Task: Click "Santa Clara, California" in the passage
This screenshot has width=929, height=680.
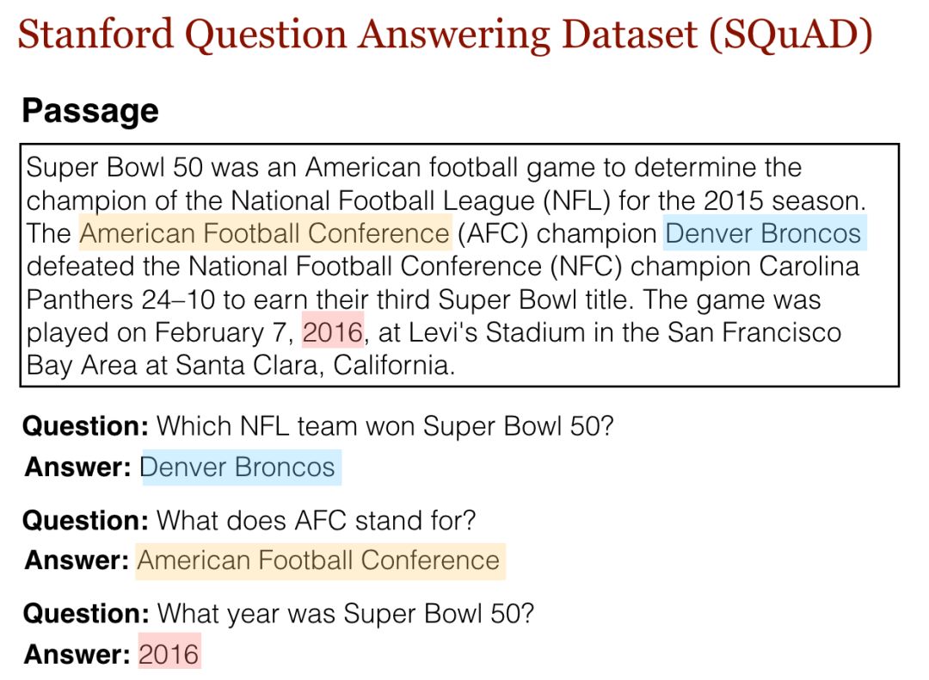Action: pos(314,365)
